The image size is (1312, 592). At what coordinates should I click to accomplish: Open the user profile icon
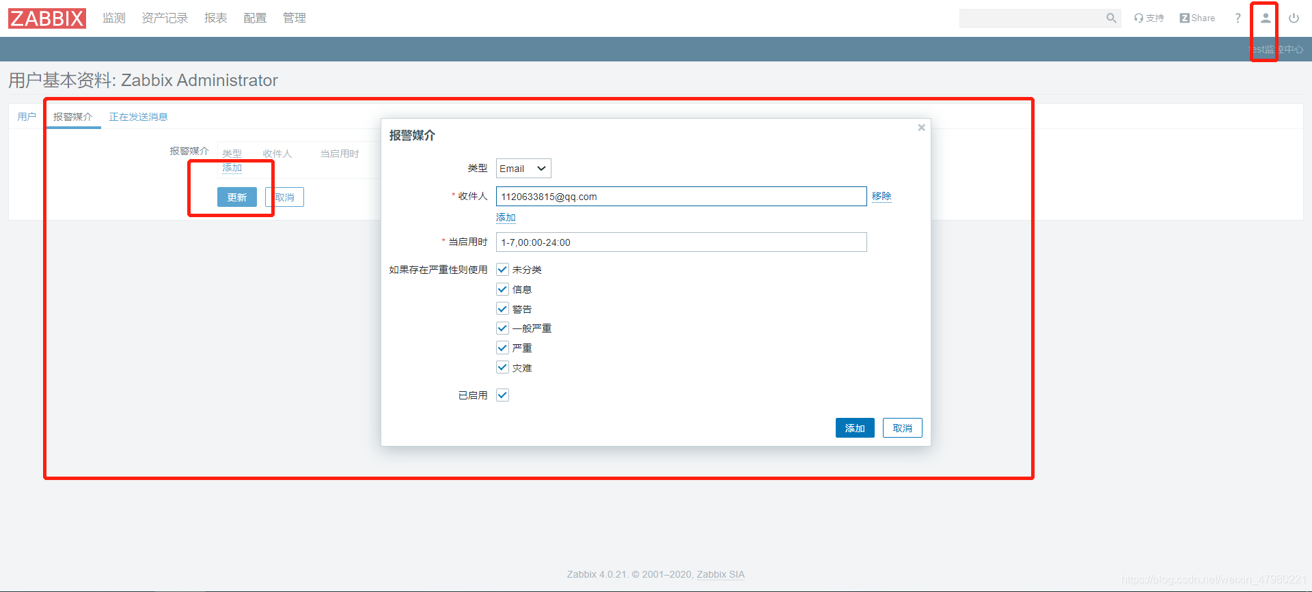1266,18
